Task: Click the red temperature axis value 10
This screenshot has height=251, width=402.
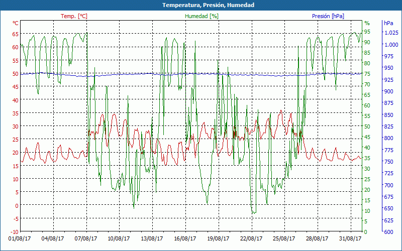Action: coord(16,179)
